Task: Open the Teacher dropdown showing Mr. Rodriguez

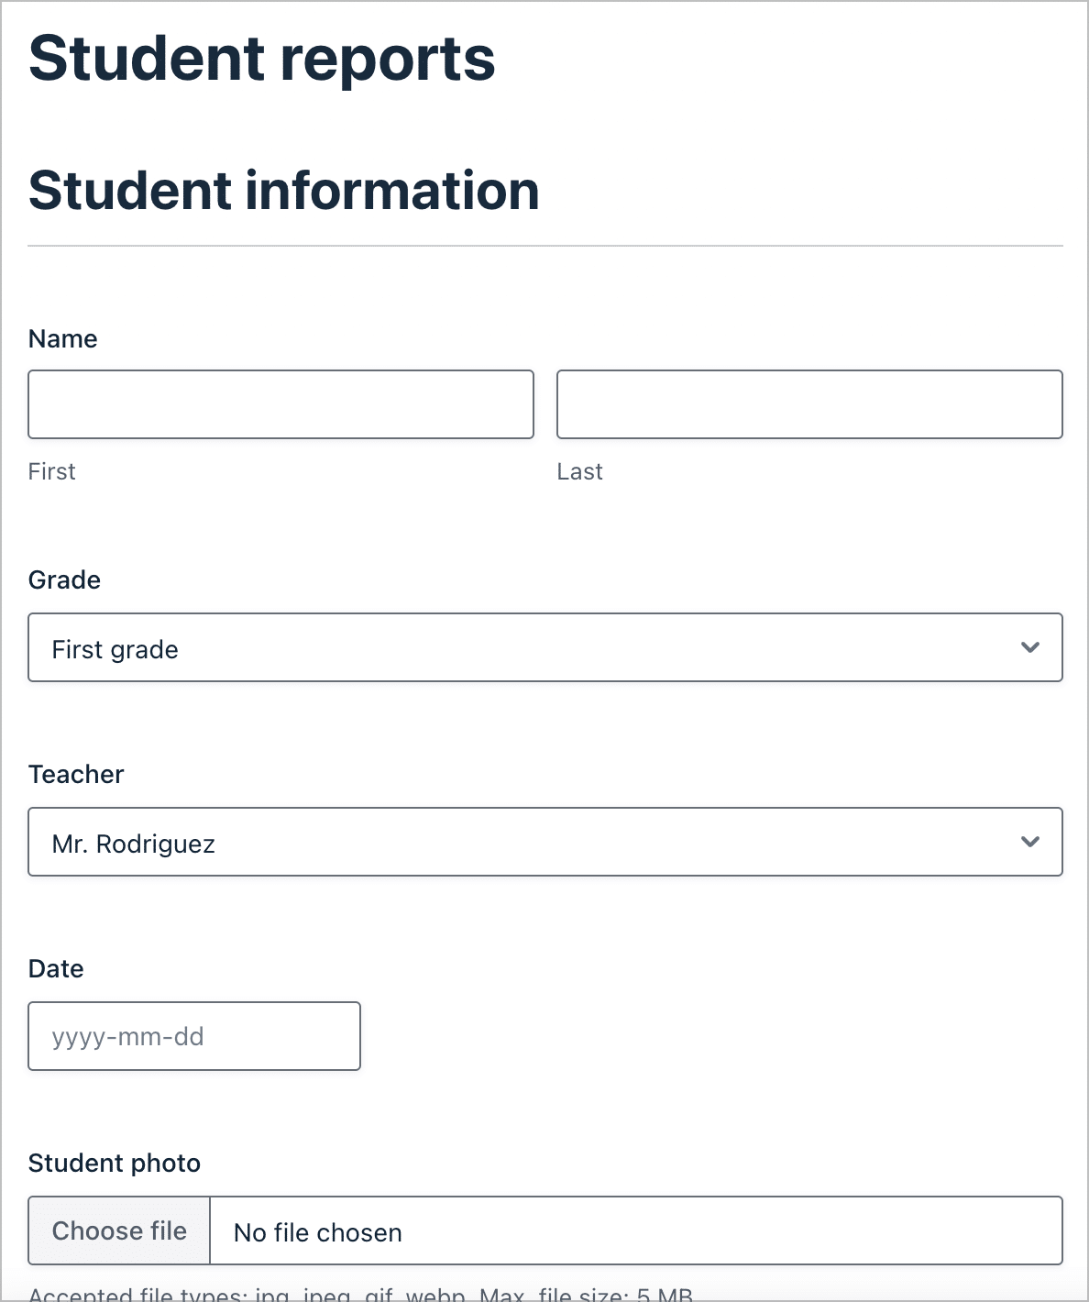Action: point(545,842)
